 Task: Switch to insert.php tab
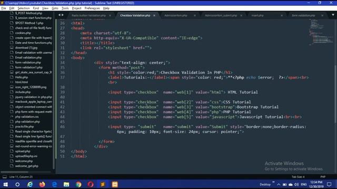coord(257,15)
